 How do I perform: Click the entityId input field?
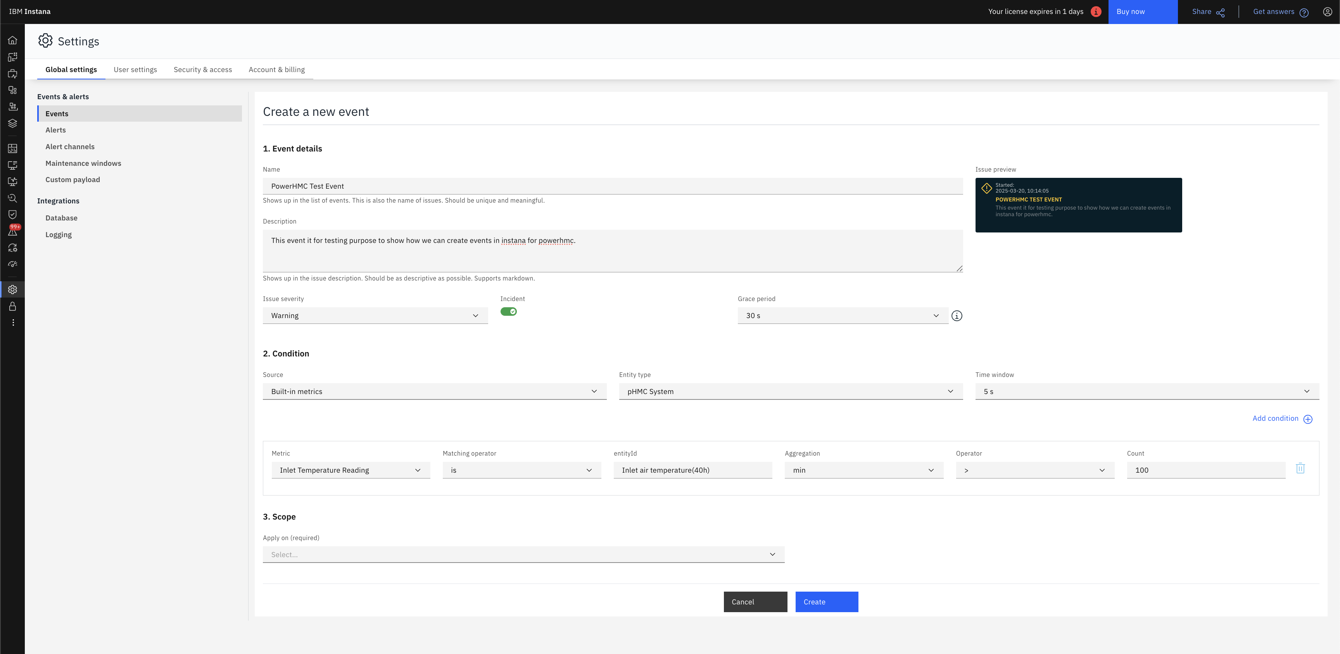tap(693, 470)
